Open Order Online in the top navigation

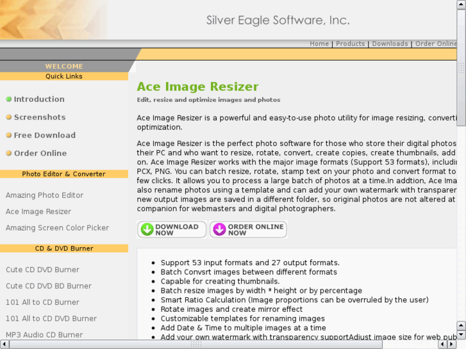(x=436, y=44)
